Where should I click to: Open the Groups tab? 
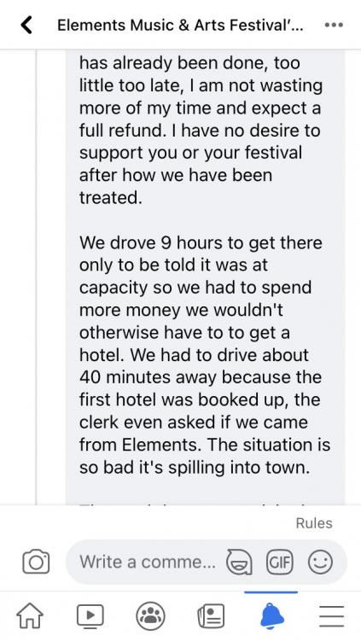tap(151, 616)
